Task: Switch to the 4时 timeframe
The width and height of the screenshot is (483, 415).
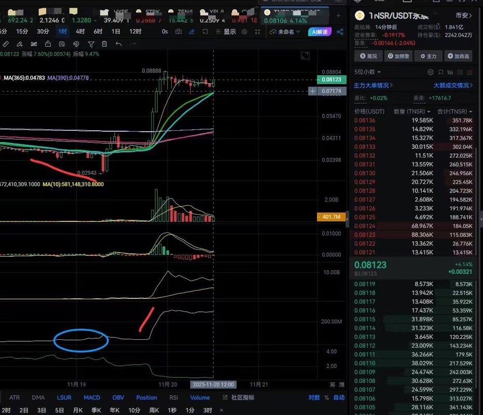Action: (x=80, y=32)
